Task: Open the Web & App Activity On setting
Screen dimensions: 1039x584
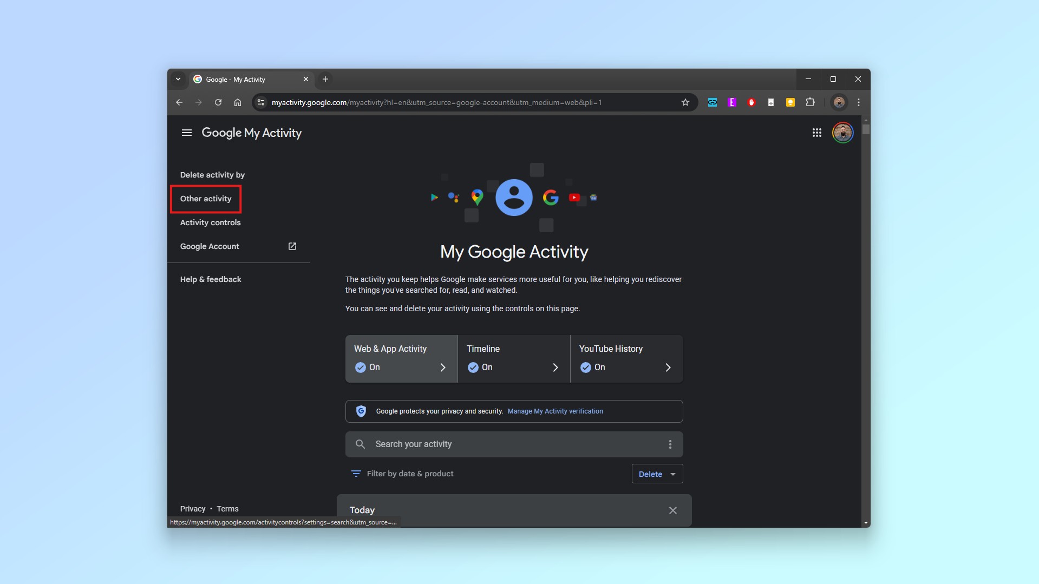Action: 401,359
